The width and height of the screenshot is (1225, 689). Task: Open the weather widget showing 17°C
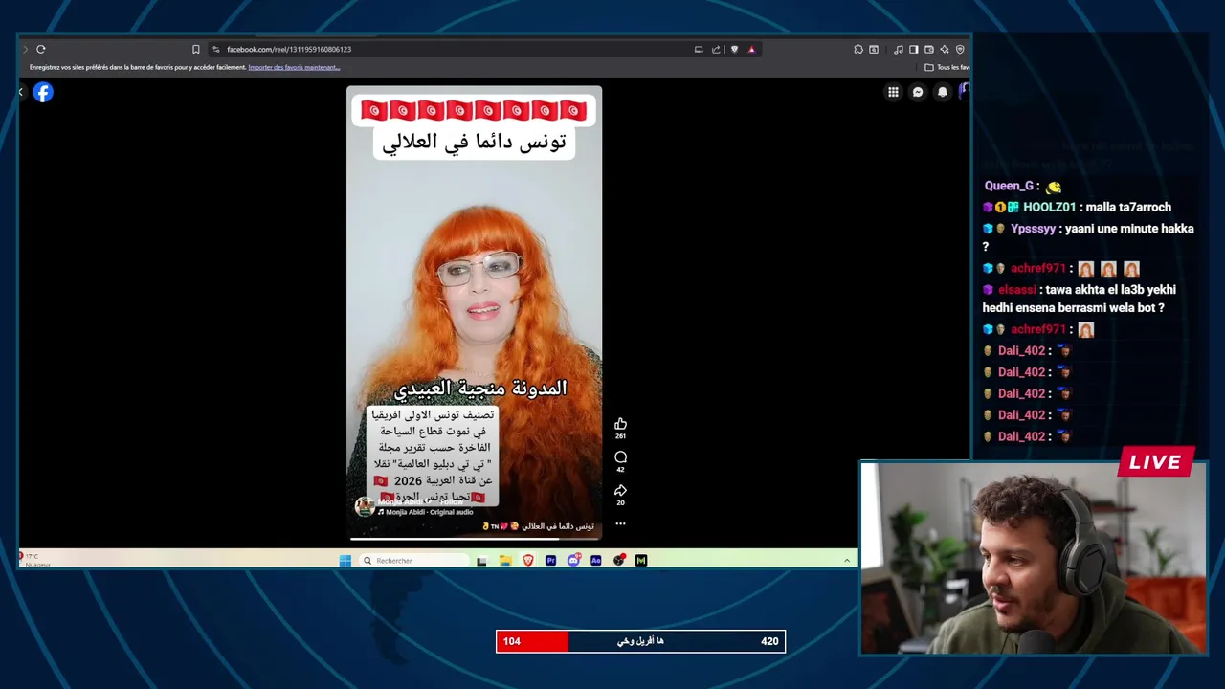click(x=34, y=560)
